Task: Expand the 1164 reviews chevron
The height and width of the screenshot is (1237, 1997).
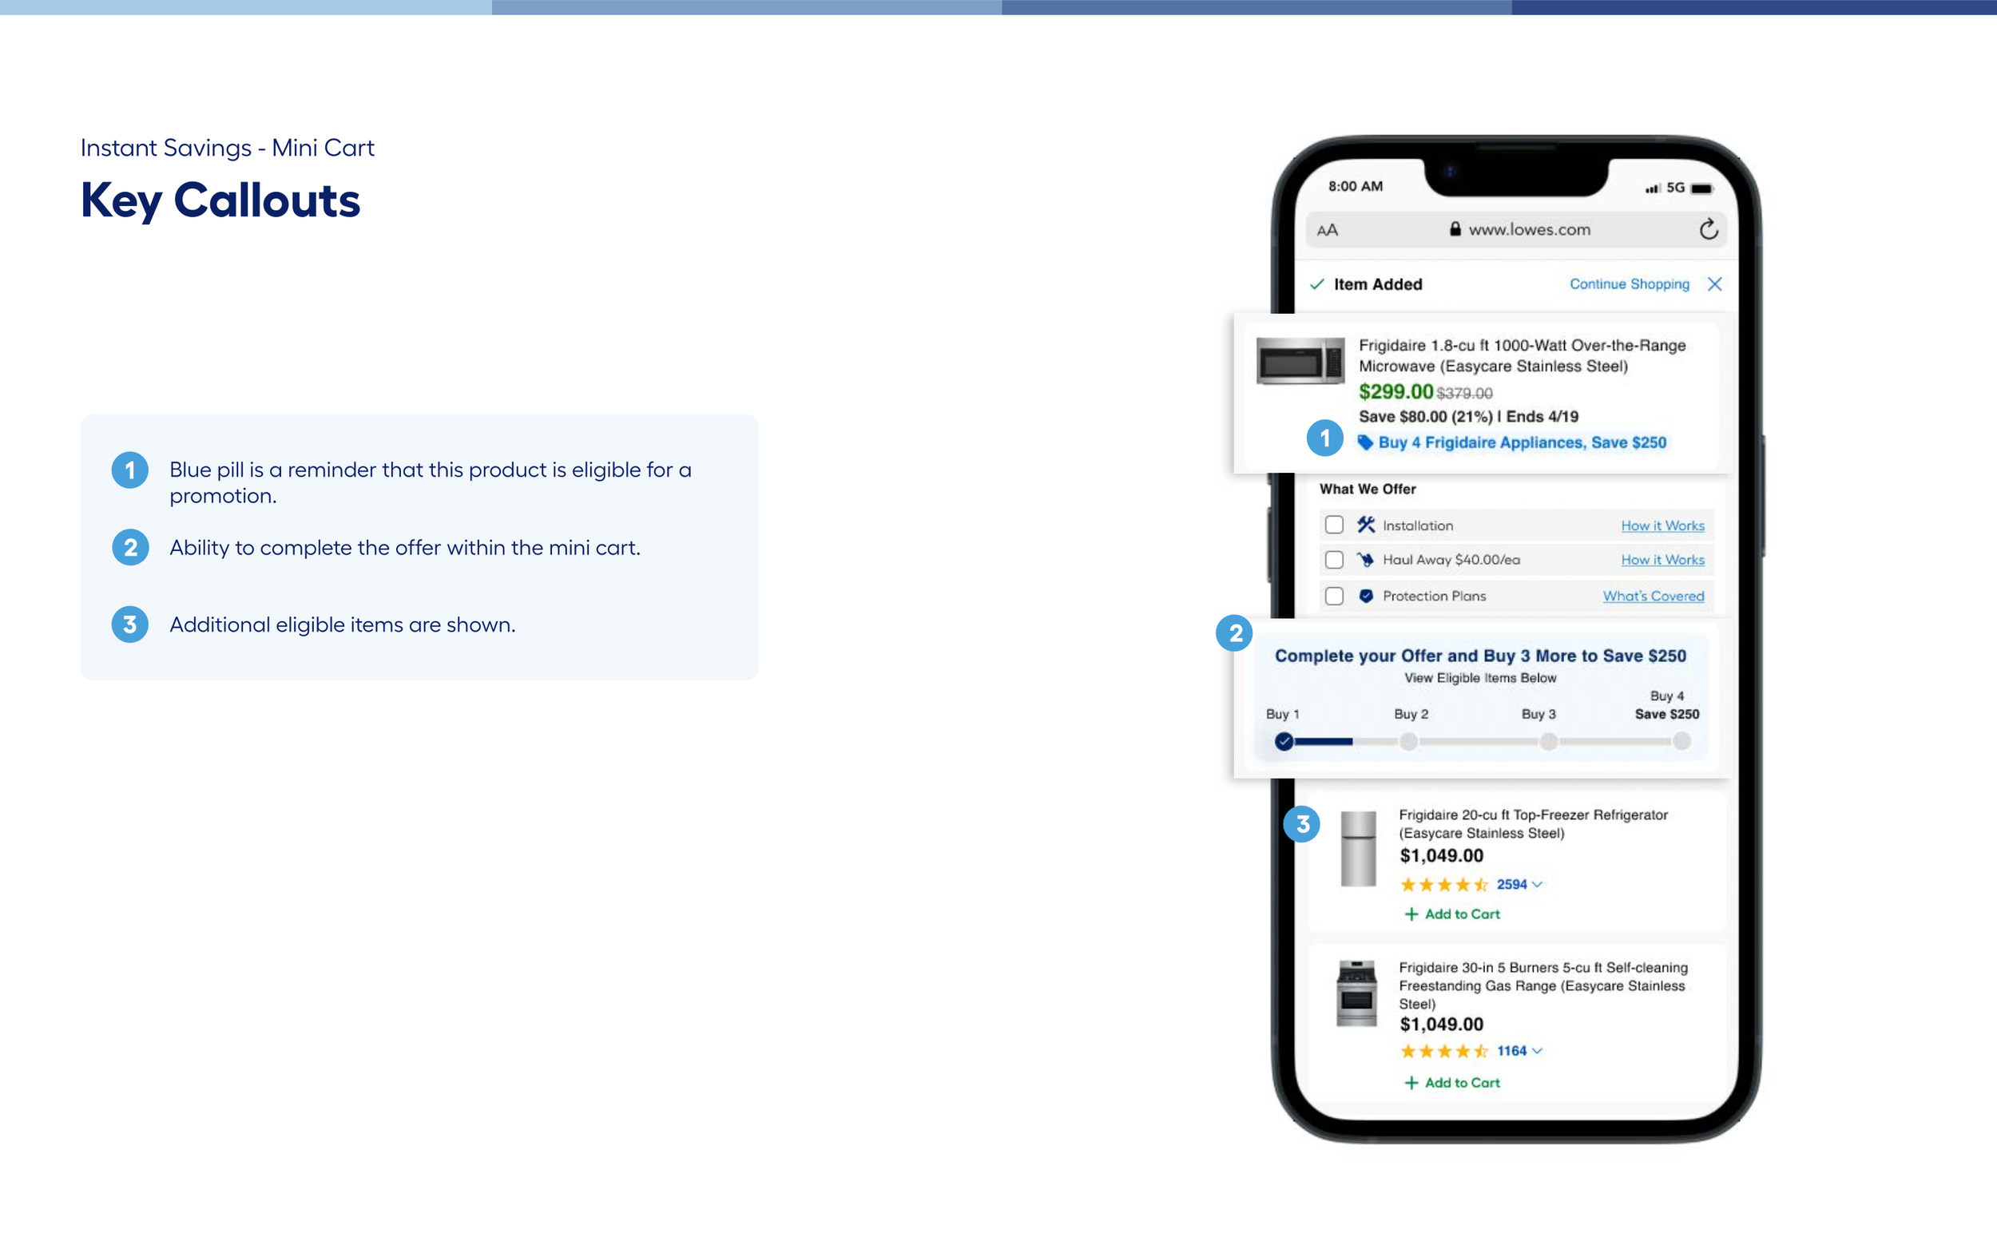Action: 1537,1051
